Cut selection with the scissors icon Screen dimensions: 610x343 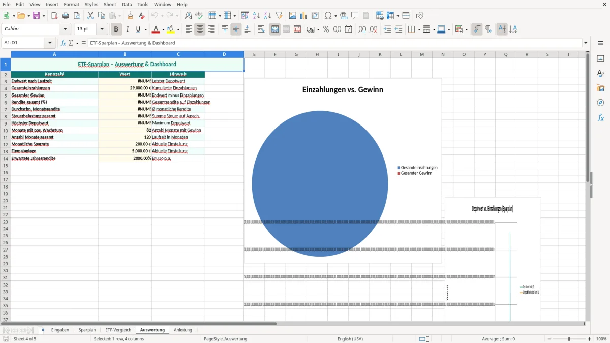coord(90,16)
